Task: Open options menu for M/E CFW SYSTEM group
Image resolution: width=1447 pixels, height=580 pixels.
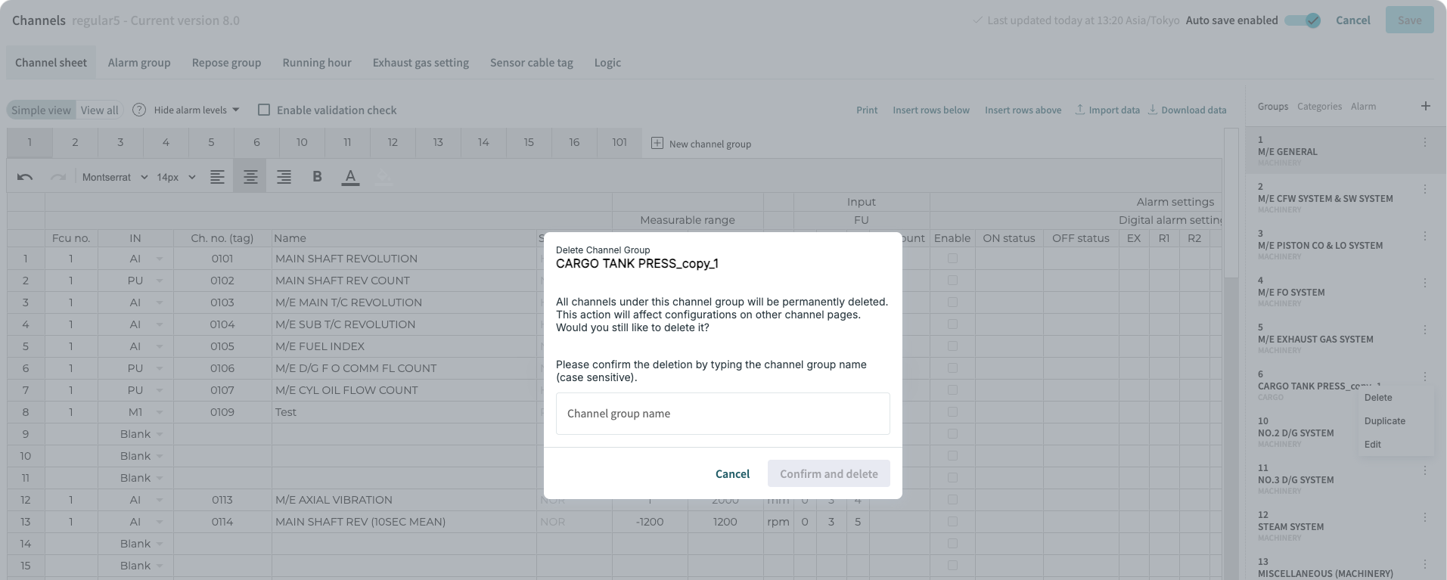Action: tap(1425, 189)
